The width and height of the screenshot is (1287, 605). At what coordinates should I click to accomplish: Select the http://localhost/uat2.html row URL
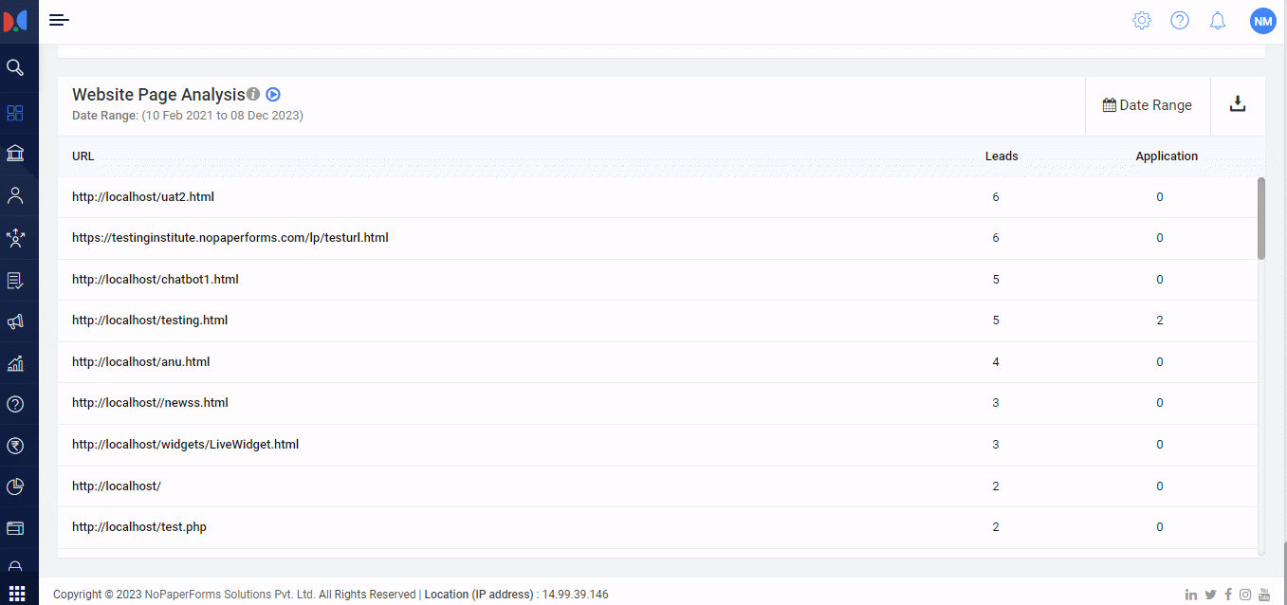(143, 197)
